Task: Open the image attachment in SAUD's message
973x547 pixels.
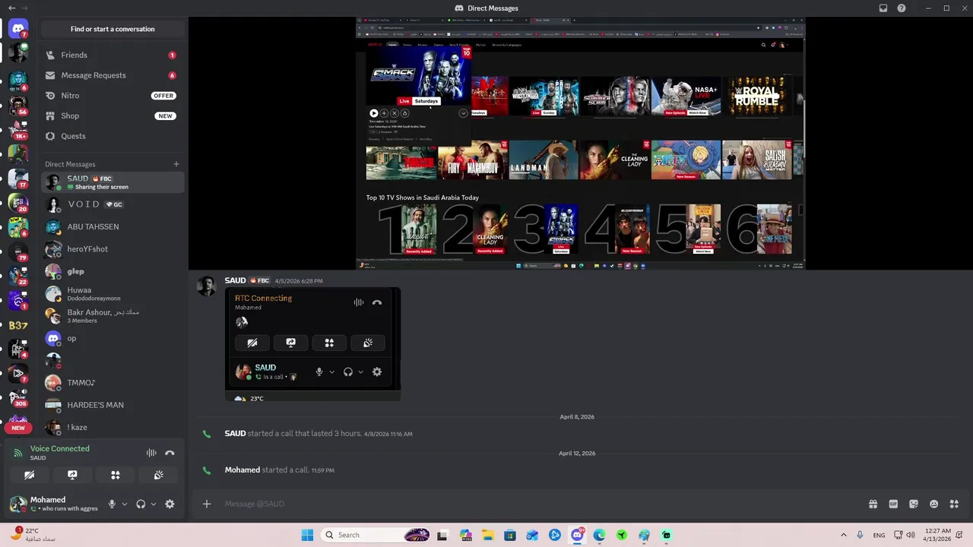Action: click(312, 344)
